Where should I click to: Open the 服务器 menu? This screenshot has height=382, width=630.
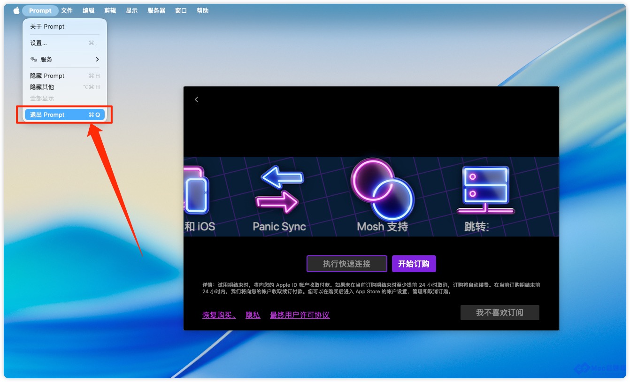pyautogui.click(x=156, y=10)
